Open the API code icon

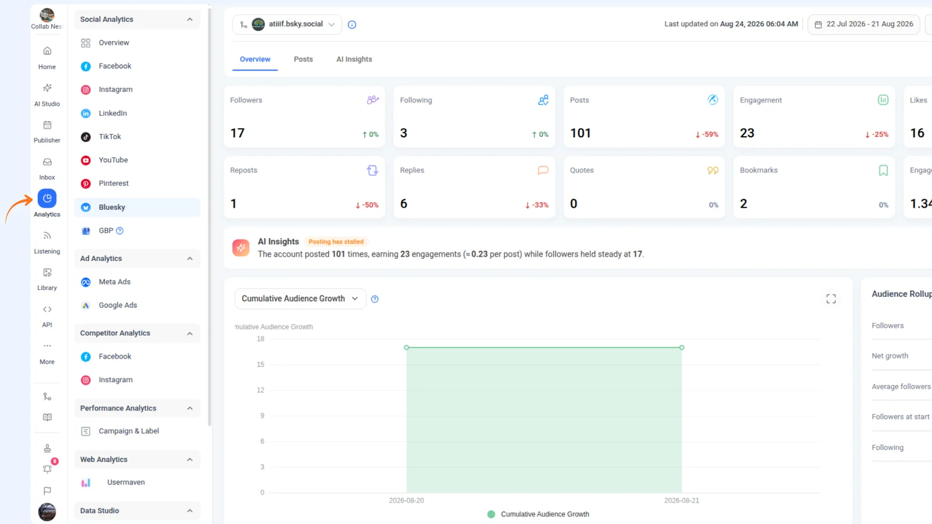point(47,309)
